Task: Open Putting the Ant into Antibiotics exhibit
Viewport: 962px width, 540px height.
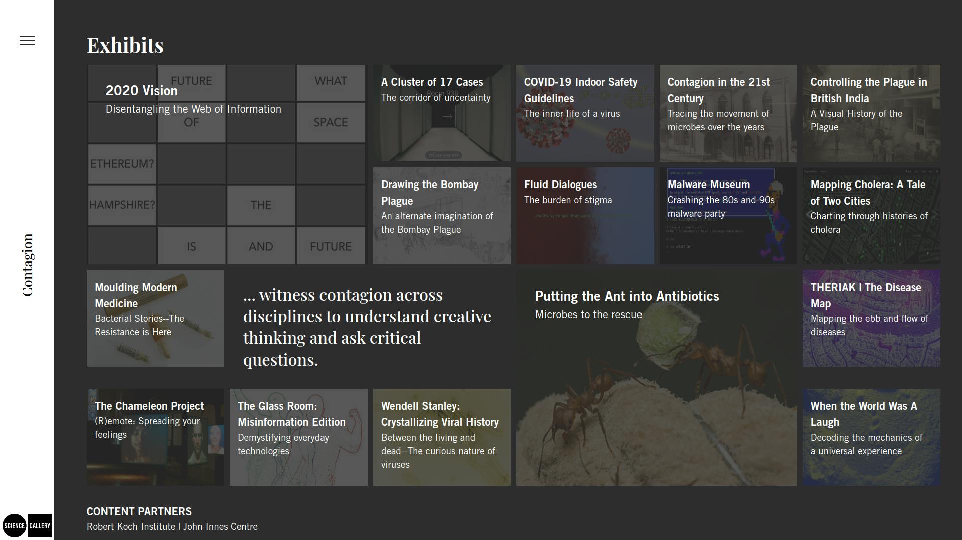Action: [x=657, y=378]
